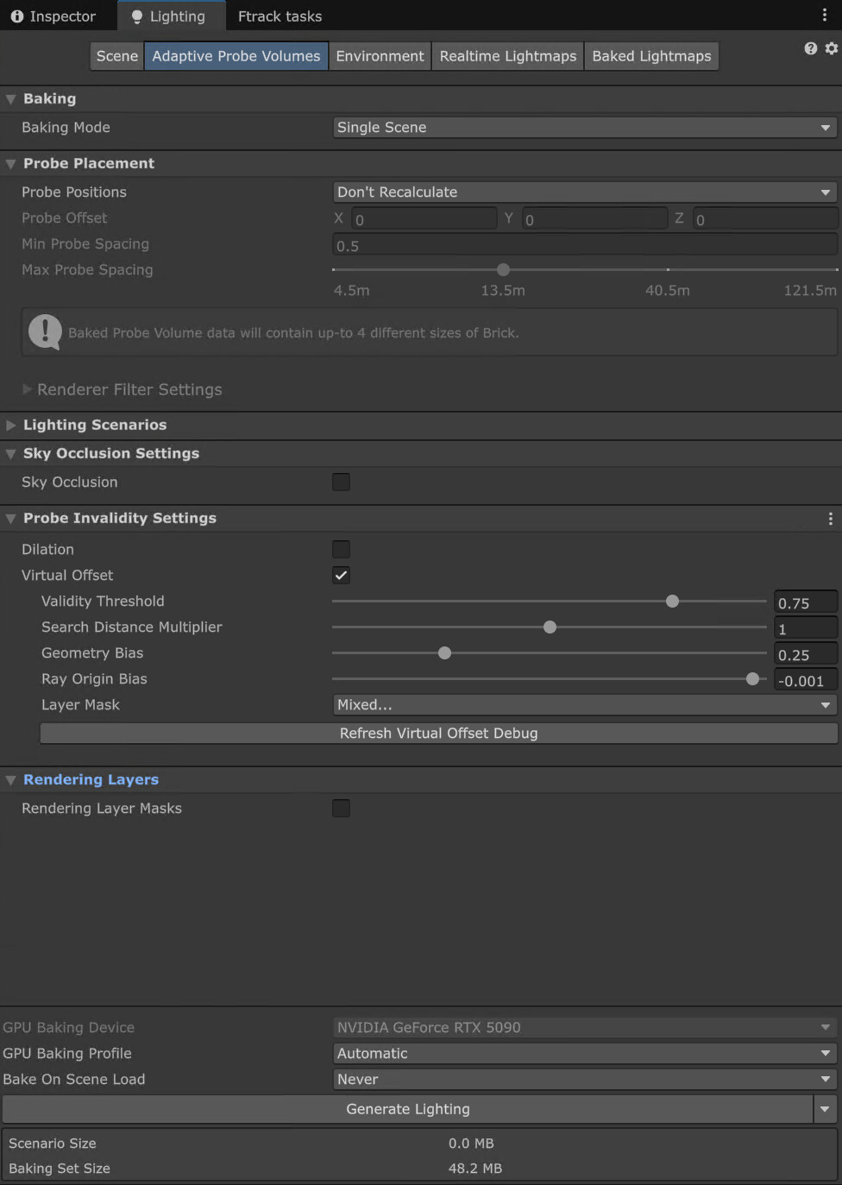842x1185 pixels.
Task: Click the exclamation icon in the Brick warning box
Action: click(x=44, y=331)
